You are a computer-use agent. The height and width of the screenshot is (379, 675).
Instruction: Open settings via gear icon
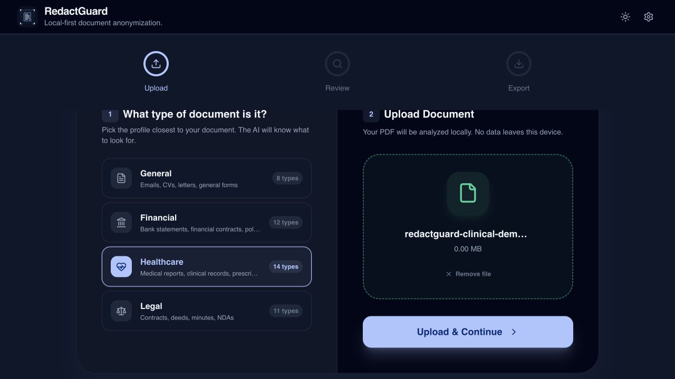point(649,17)
